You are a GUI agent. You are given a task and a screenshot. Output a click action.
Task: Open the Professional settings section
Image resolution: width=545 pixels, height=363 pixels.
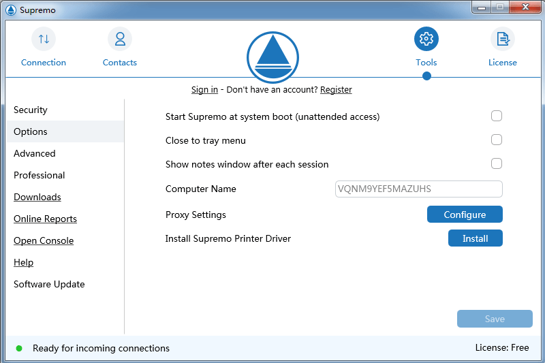(65, 176)
